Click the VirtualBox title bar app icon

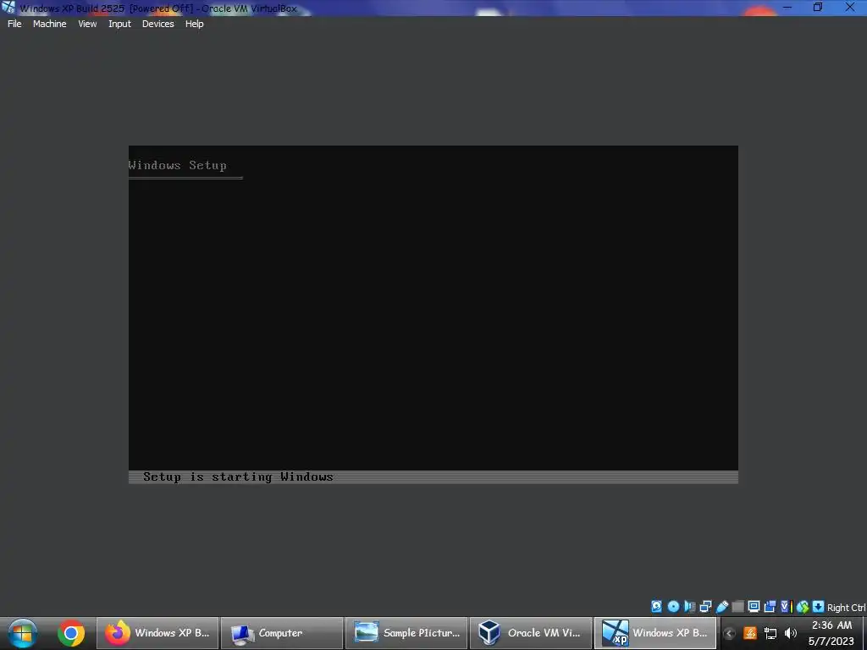(8, 8)
